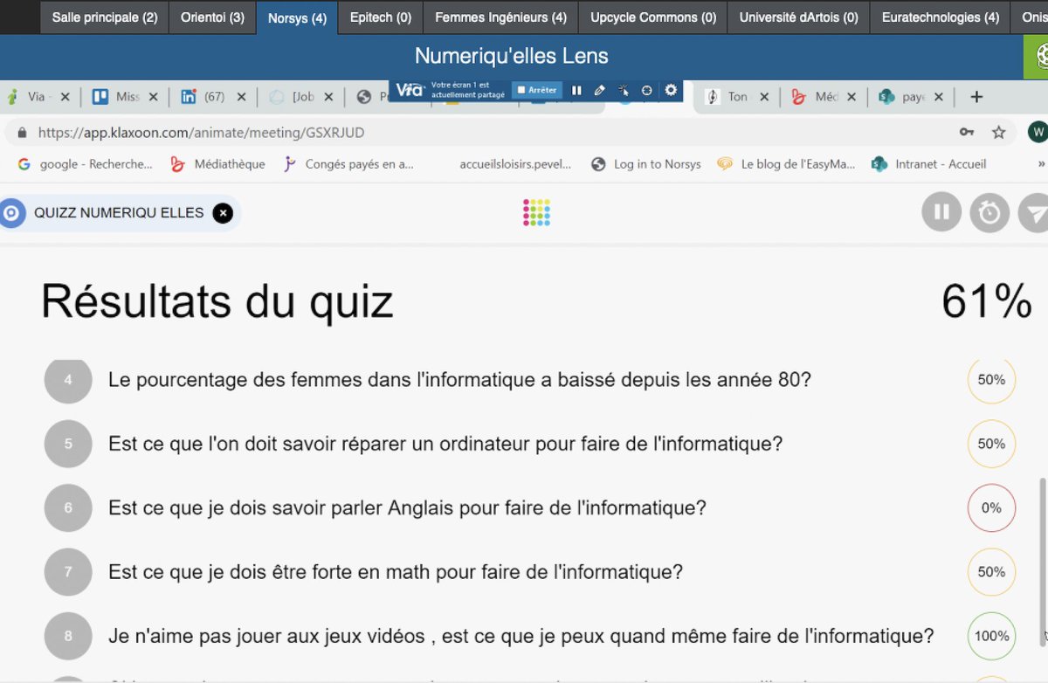Switch to the Salle principale (2) room tab

coord(105,17)
